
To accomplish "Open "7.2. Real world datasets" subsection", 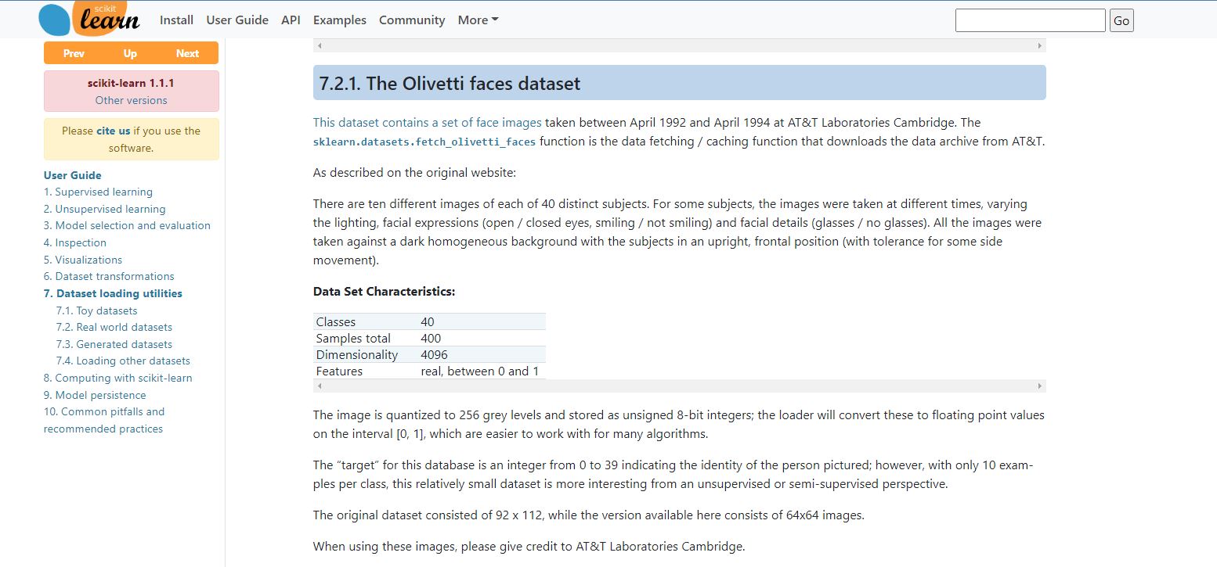I will coord(114,327).
